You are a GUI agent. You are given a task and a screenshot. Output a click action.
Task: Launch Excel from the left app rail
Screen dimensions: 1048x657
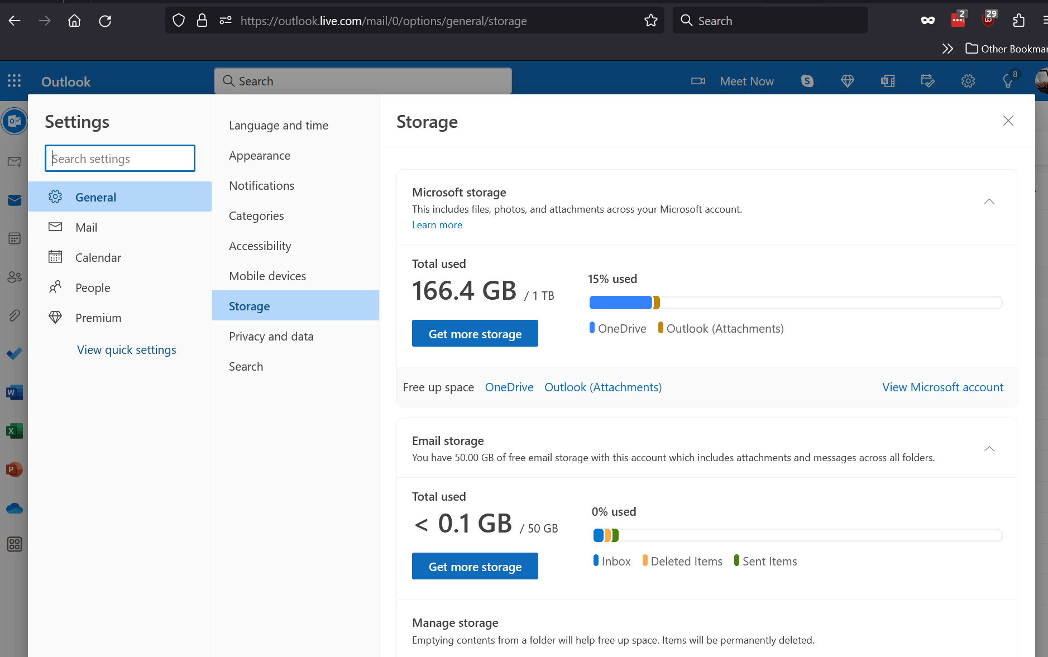pyautogui.click(x=15, y=431)
